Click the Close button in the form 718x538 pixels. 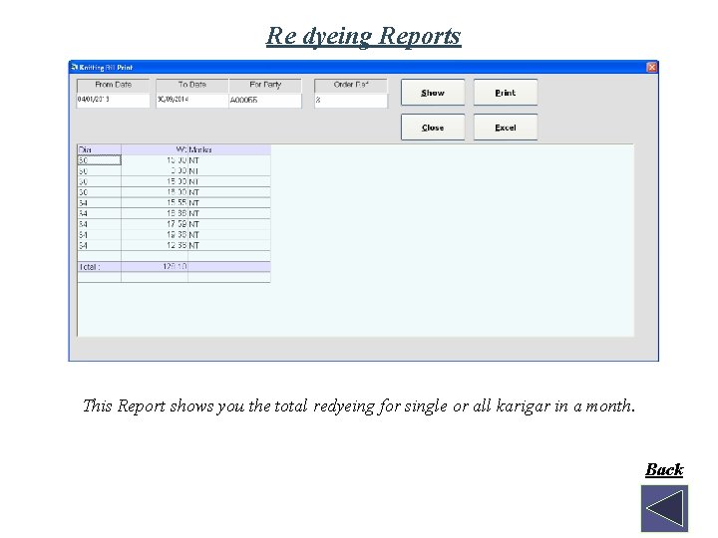[433, 128]
